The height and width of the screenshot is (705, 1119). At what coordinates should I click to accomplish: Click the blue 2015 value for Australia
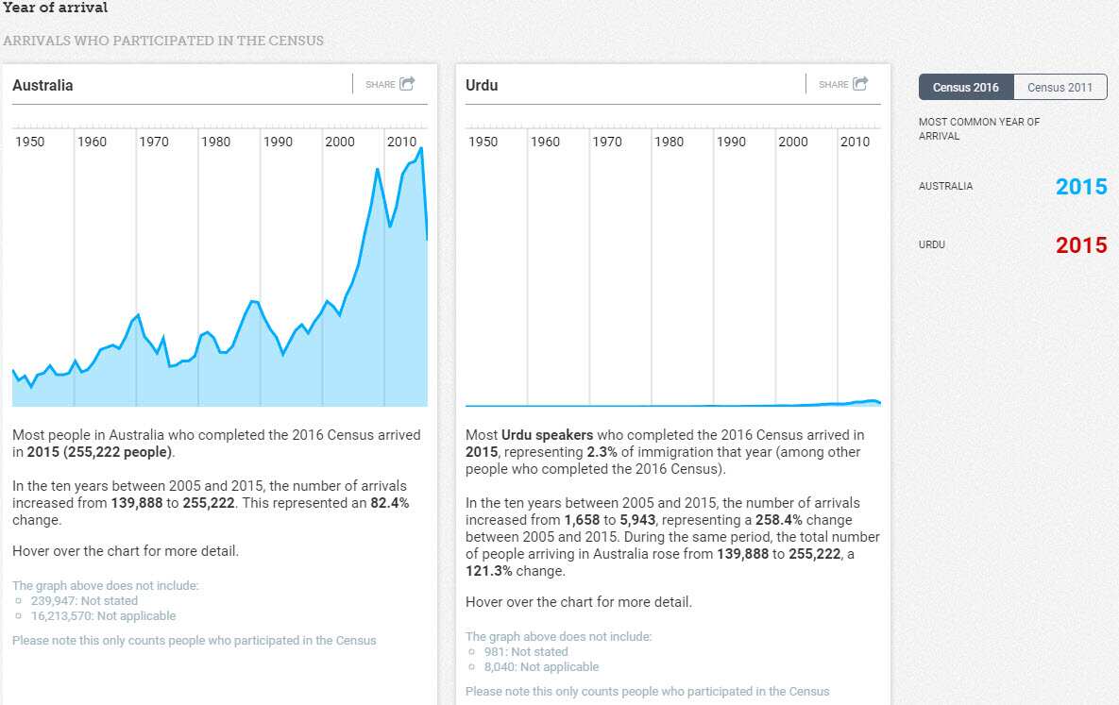click(1080, 187)
